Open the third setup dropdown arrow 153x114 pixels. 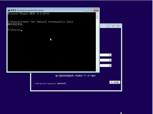(110, 66)
